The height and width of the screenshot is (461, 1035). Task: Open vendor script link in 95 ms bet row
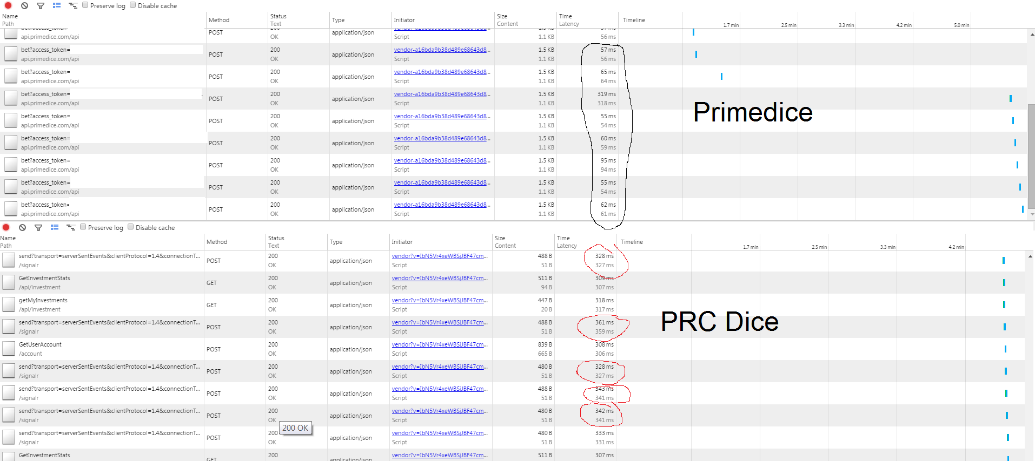442,160
